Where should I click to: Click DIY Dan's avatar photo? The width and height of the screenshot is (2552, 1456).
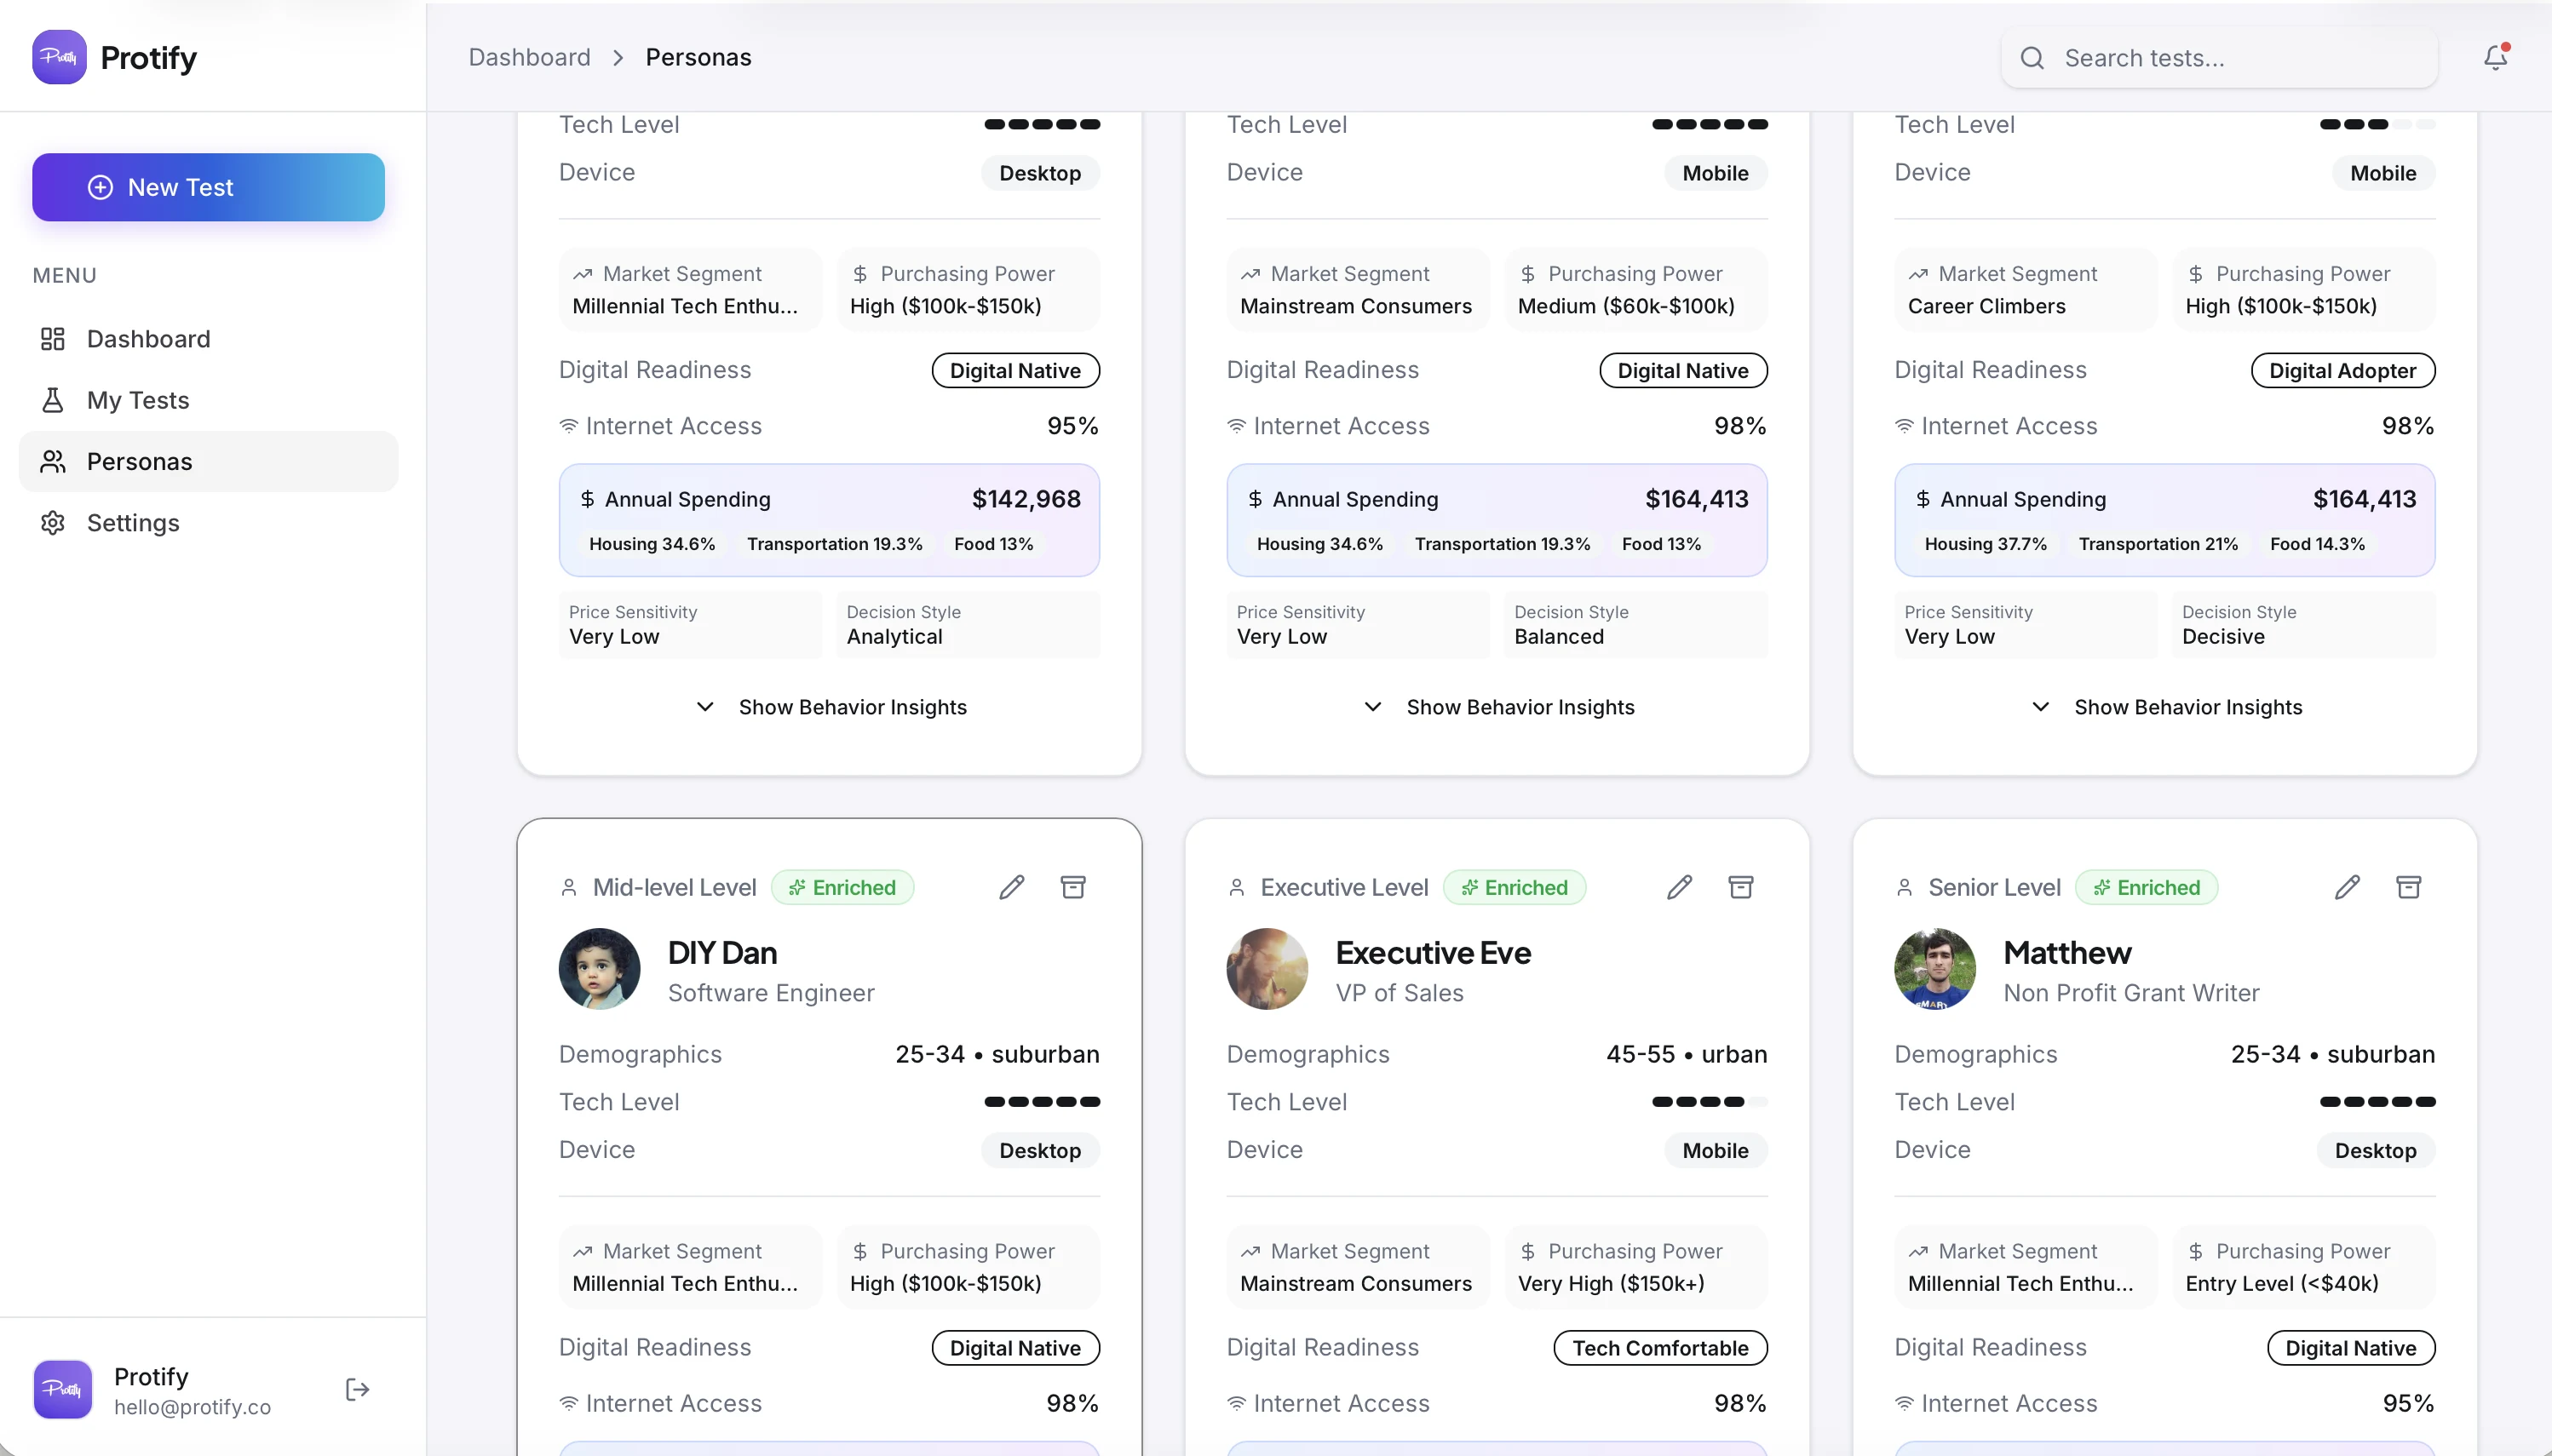pos(599,968)
